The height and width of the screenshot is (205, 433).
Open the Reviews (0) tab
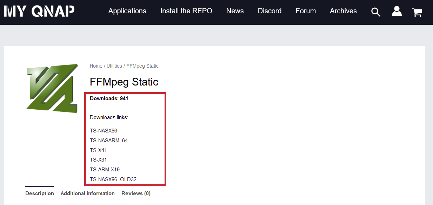[x=136, y=193]
